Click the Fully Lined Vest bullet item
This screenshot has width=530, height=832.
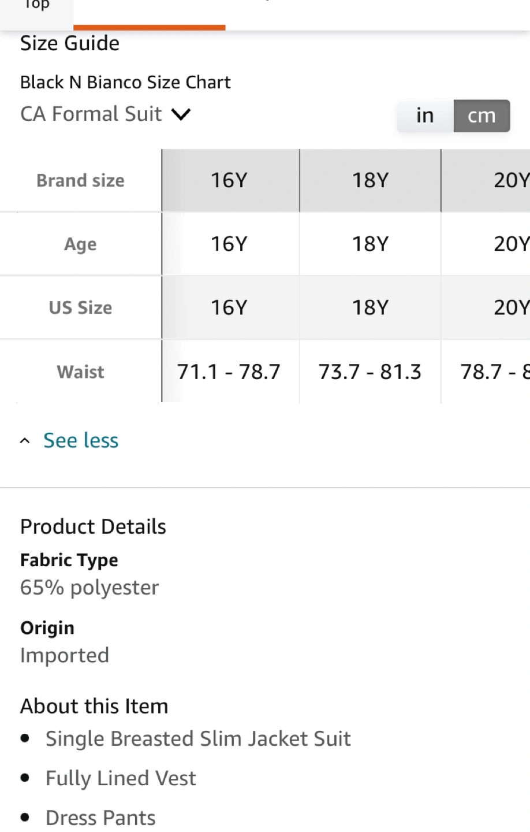tap(121, 778)
